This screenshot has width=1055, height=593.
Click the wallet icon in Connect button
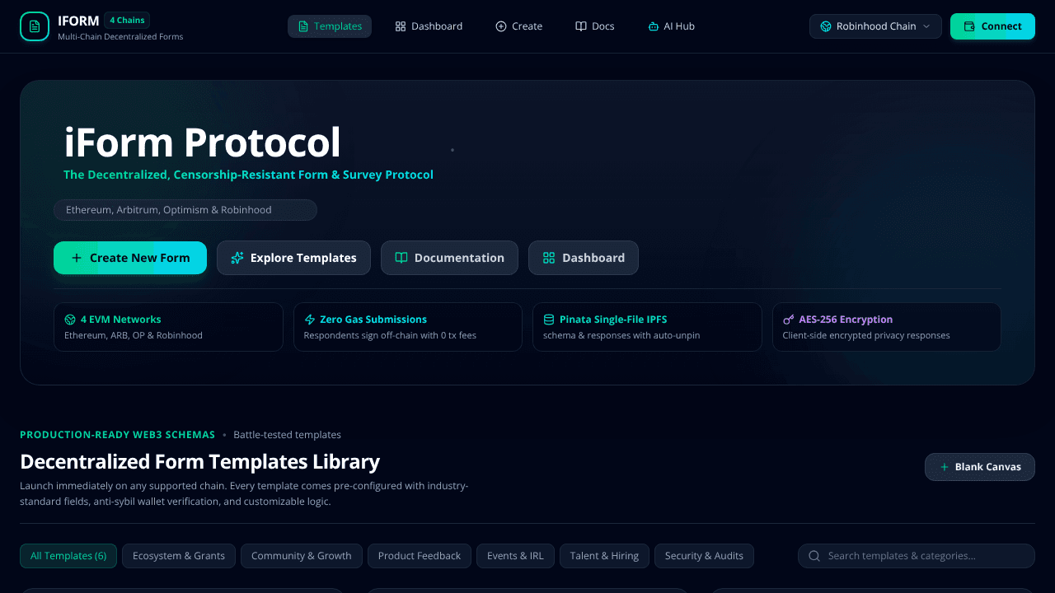[970, 26]
